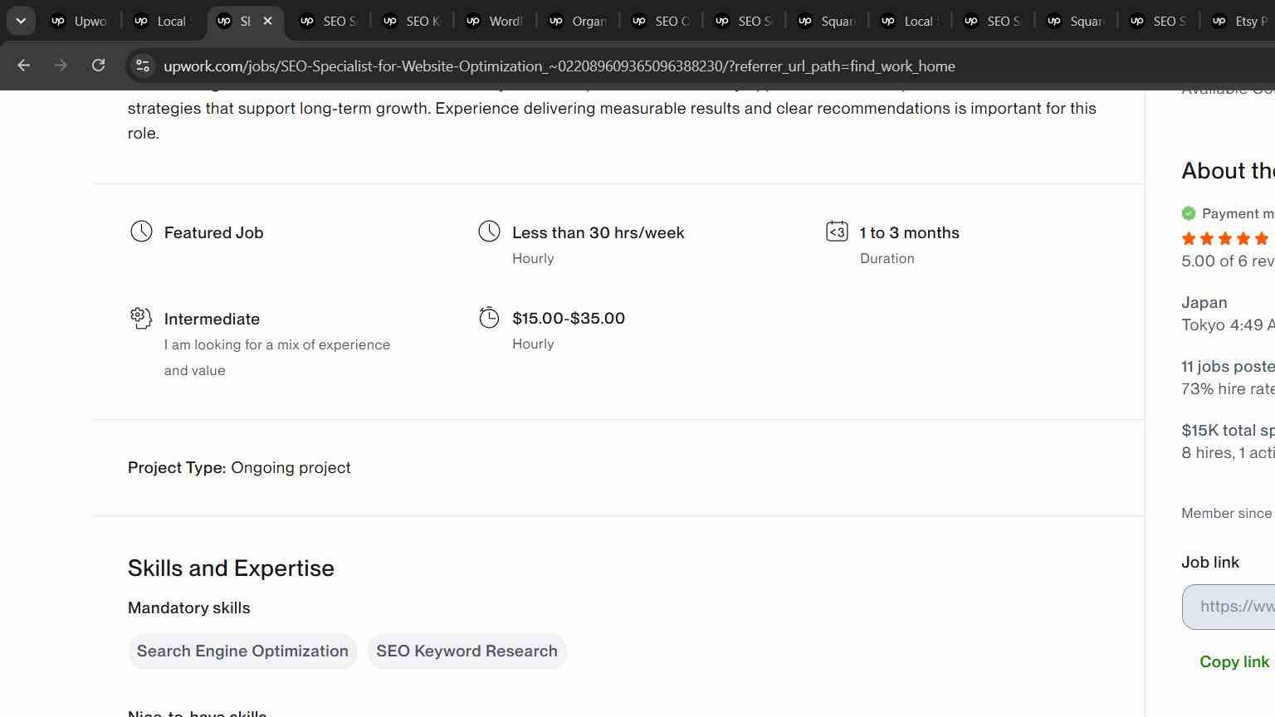Click the five-star client rating
Image resolution: width=1275 pixels, height=717 pixels.
click(x=1225, y=239)
